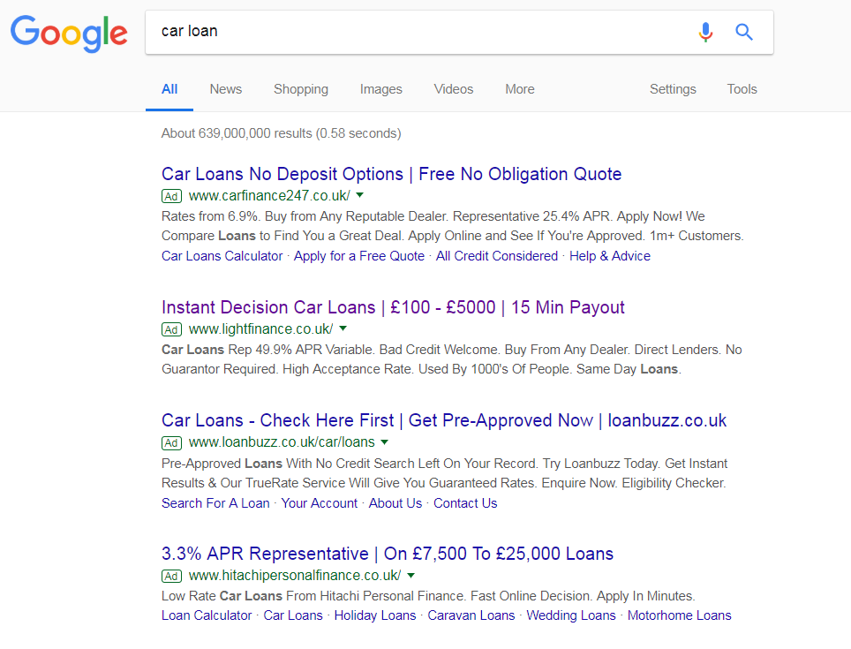Click the Google logo
Image resolution: width=851 pixels, height=649 pixels.
pos(69,33)
